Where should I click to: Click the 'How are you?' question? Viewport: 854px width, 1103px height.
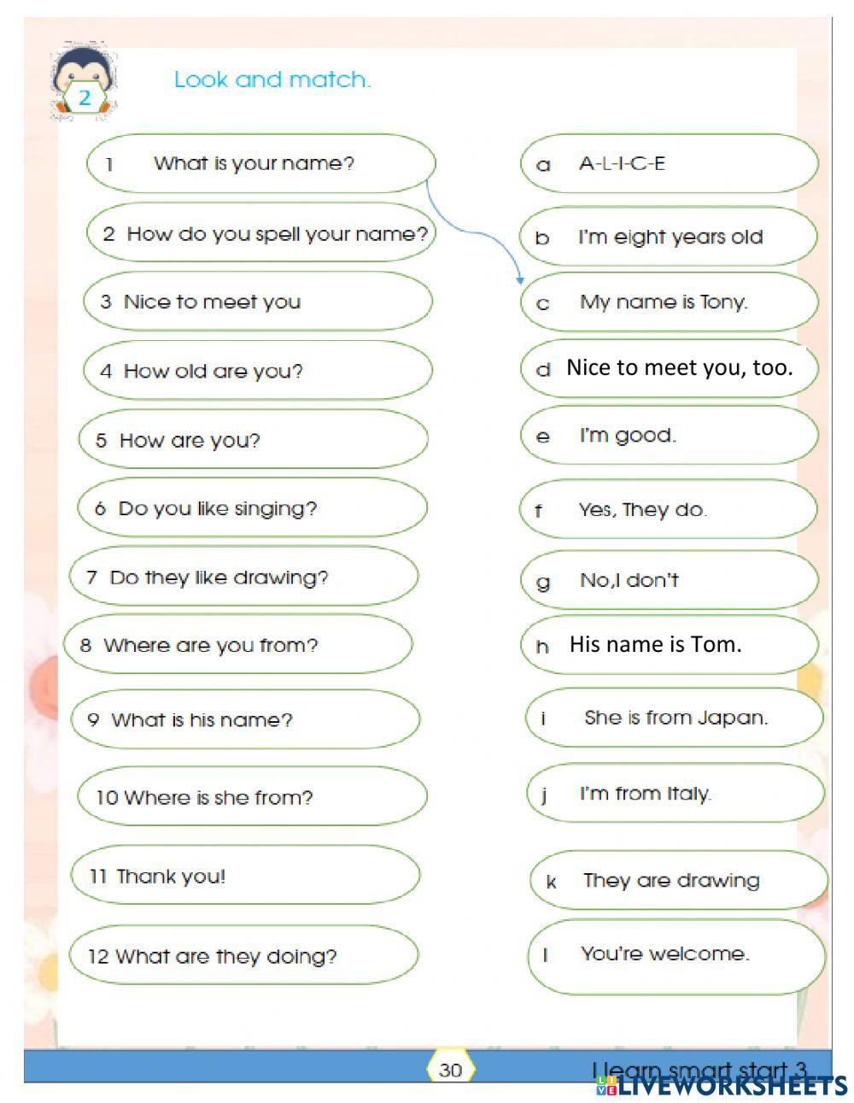(254, 440)
